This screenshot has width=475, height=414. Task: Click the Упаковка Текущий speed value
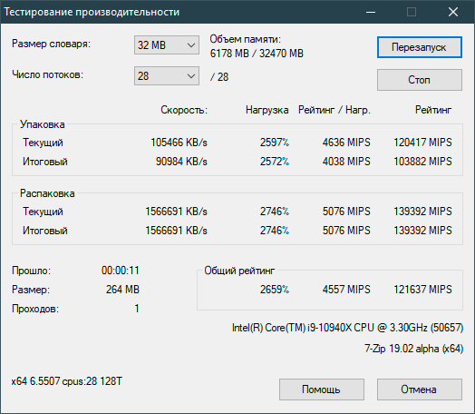tap(179, 143)
